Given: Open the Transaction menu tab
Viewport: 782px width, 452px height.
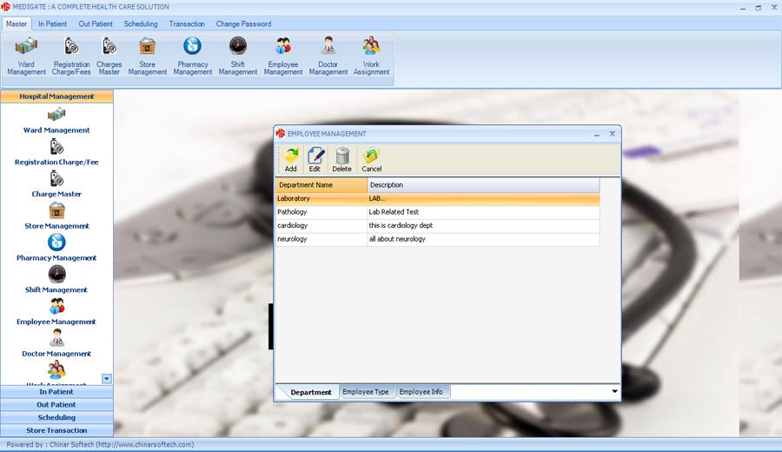Looking at the screenshot, I should [x=187, y=23].
